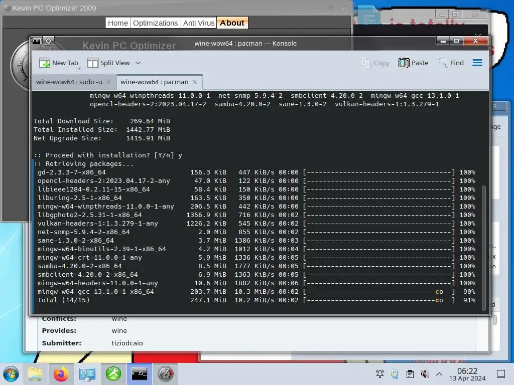The height and width of the screenshot is (385, 514).
Task: Click the ':: Retrieving packages...' line
Action: point(84,164)
